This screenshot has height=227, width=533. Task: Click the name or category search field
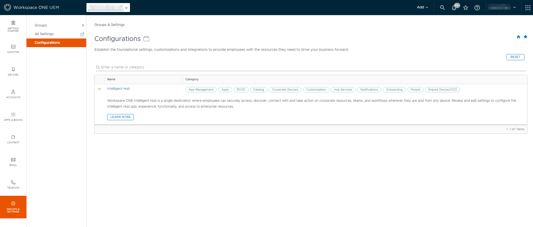tap(310, 67)
